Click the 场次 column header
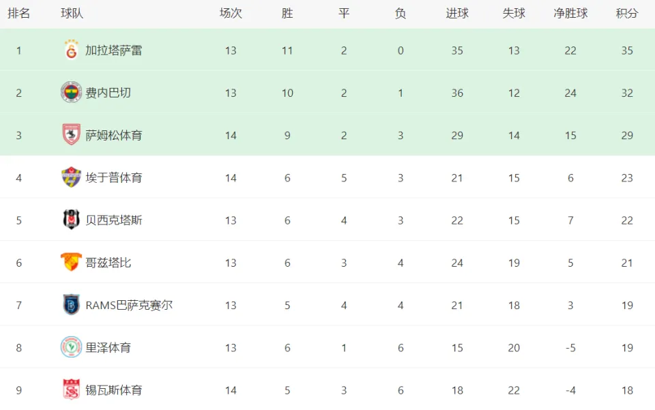Viewport: 655px width, 410px height. [231, 14]
